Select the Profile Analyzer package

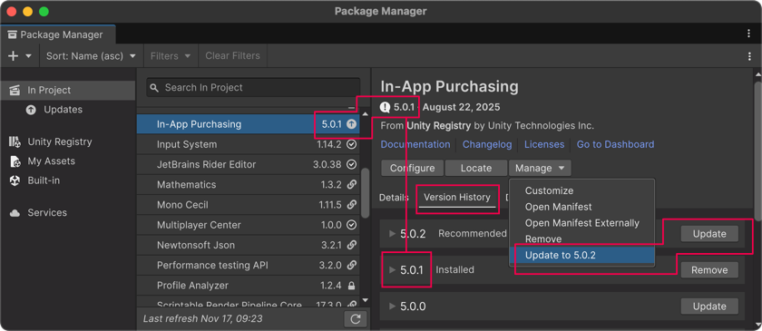coord(248,286)
